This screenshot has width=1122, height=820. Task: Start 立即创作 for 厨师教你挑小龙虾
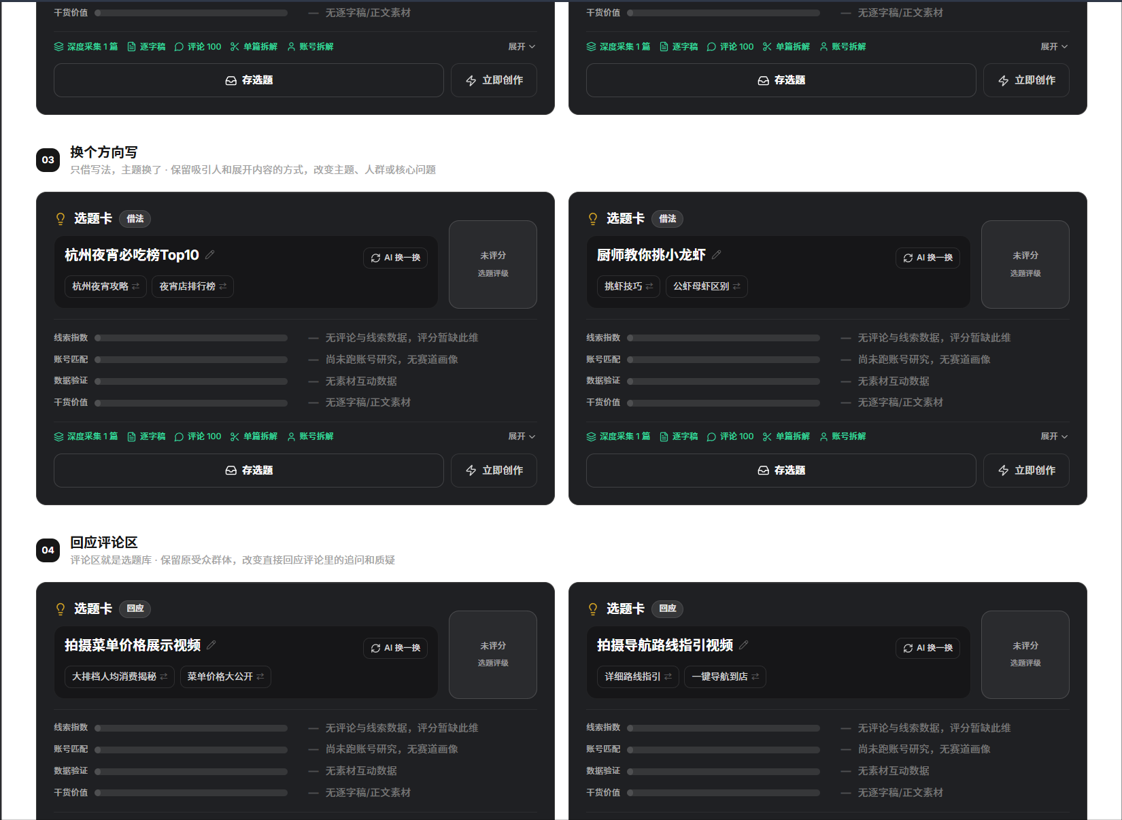[x=1026, y=471]
